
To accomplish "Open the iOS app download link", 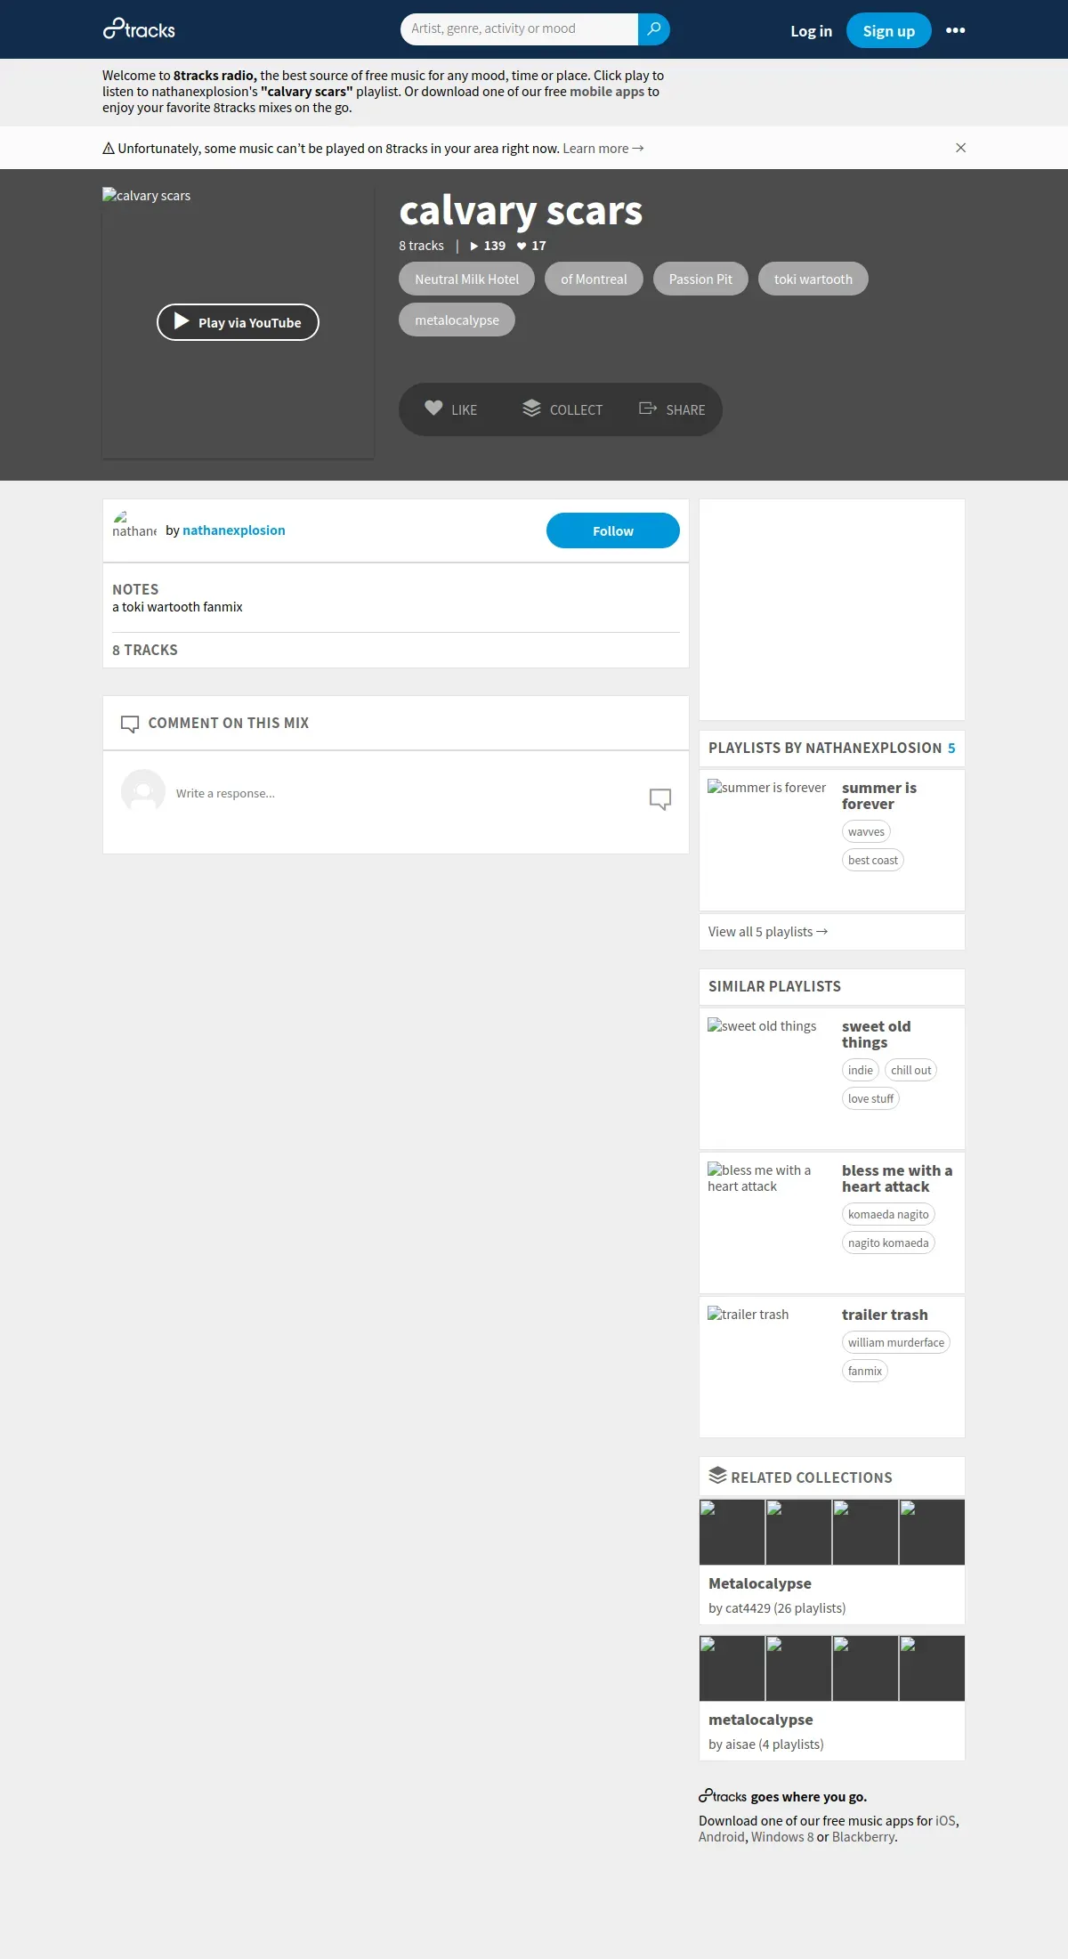I will pos(945,1821).
